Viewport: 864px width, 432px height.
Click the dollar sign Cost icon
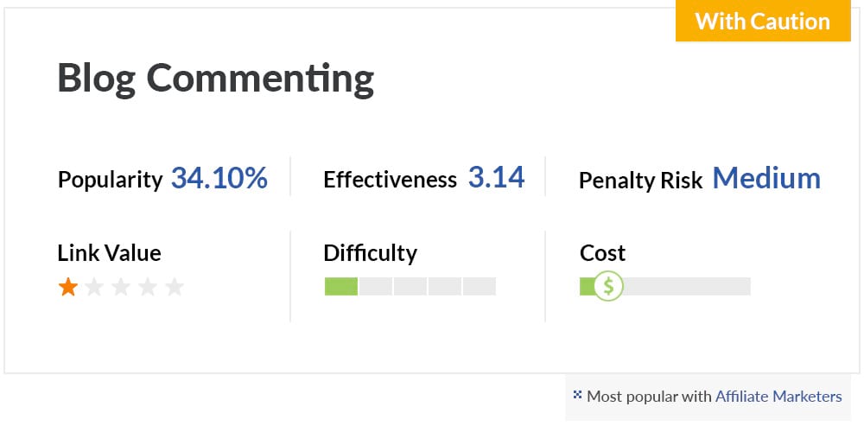(608, 286)
